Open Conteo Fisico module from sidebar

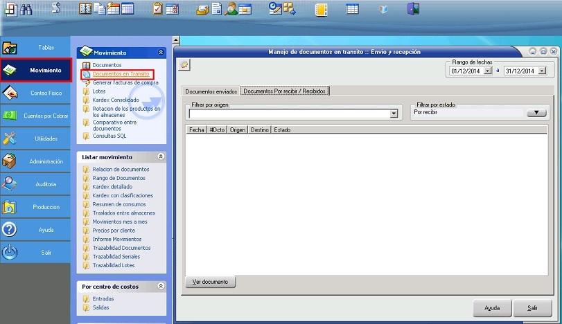pos(36,93)
